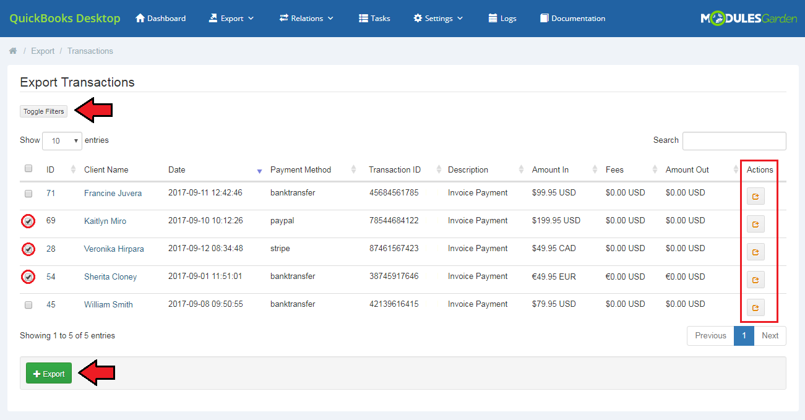Click the paypal payment method cell
805x420 pixels.
coord(282,220)
